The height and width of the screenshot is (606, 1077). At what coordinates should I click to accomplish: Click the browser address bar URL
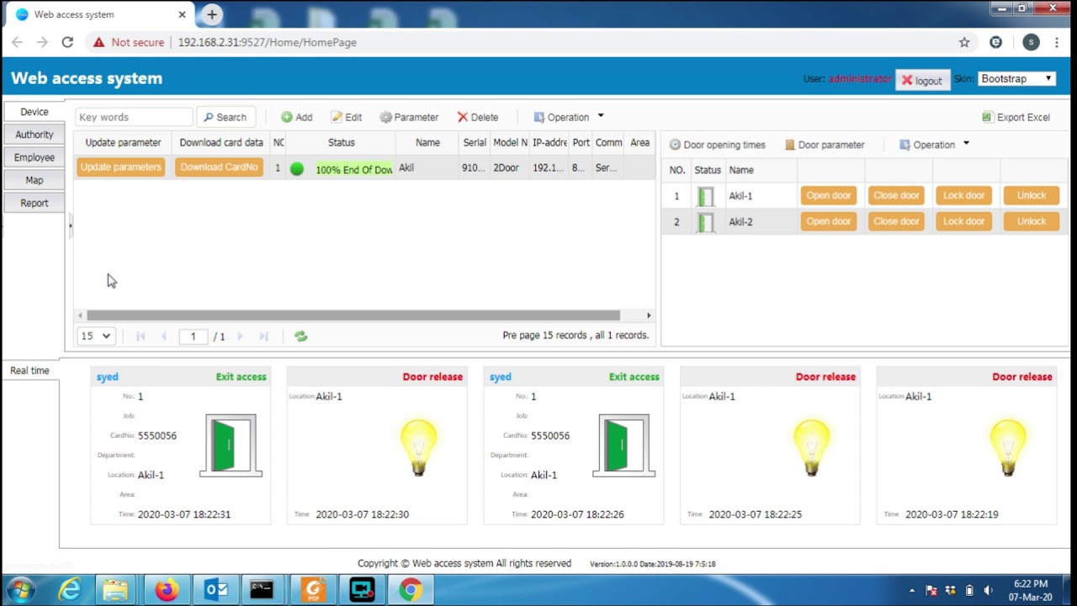point(268,42)
